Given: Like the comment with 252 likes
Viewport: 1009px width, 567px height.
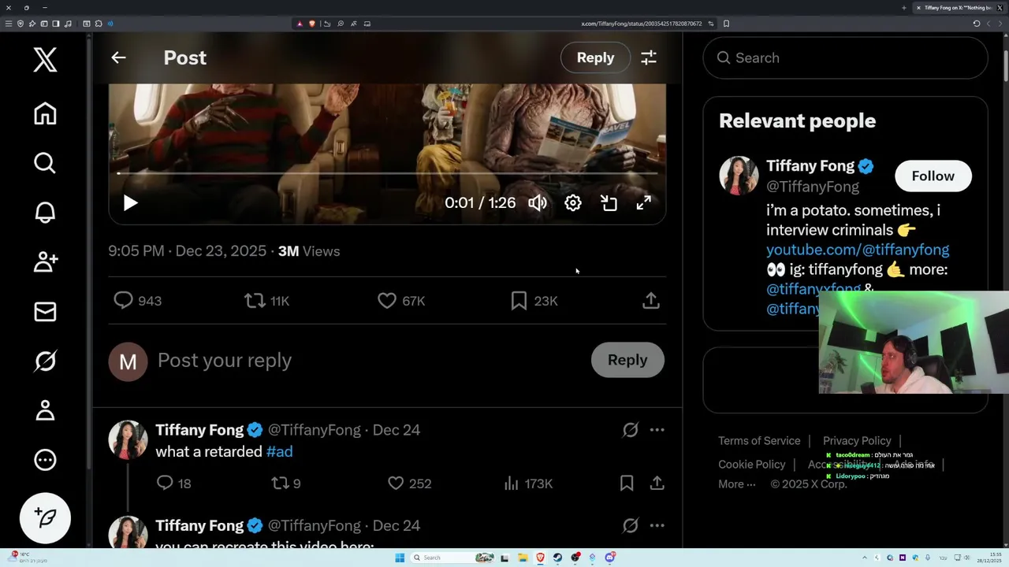Looking at the screenshot, I should click(409, 484).
